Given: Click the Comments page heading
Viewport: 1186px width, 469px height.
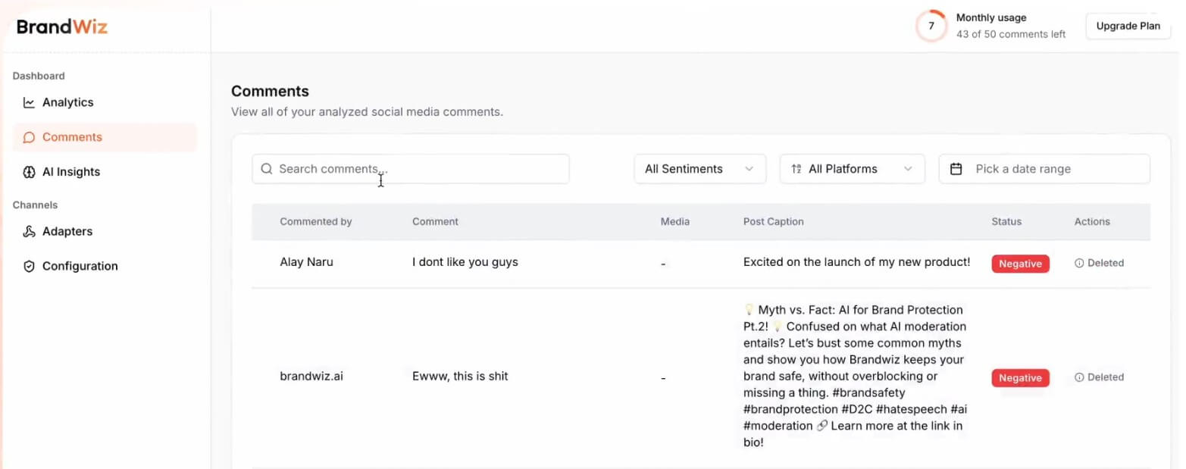Looking at the screenshot, I should tap(270, 91).
